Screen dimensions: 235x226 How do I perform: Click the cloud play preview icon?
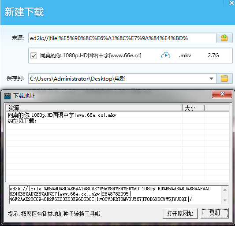[x=166, y=56]
